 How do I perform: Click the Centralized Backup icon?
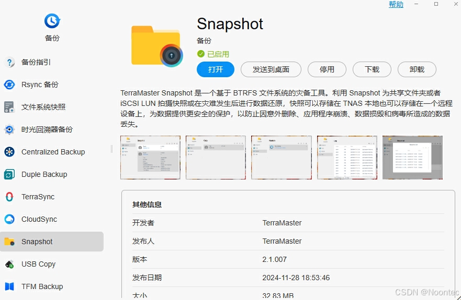(x=9, y=152)
